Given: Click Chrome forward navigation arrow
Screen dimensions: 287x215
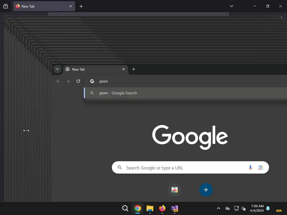Looking at the screenshot, I should [x=68, y=81].
